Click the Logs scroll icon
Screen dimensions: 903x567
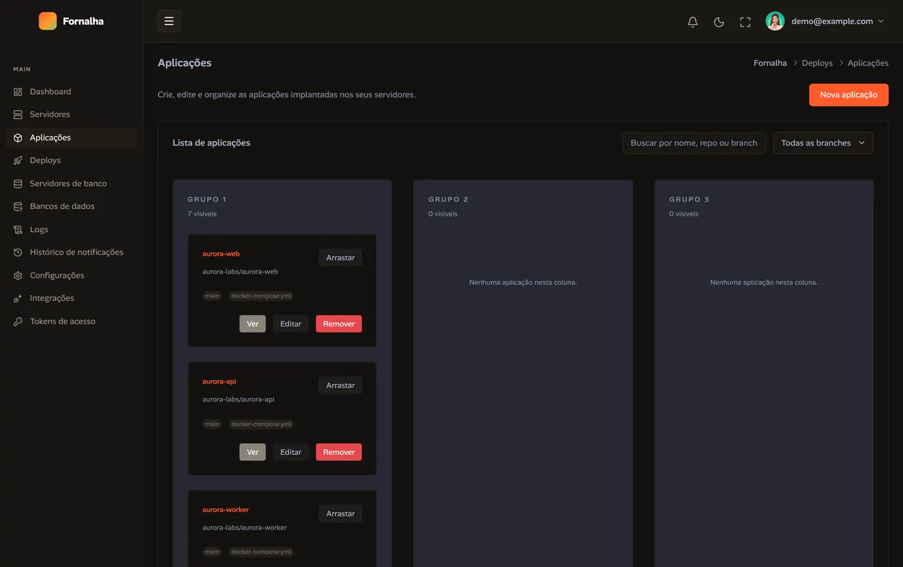pos(18,230)
